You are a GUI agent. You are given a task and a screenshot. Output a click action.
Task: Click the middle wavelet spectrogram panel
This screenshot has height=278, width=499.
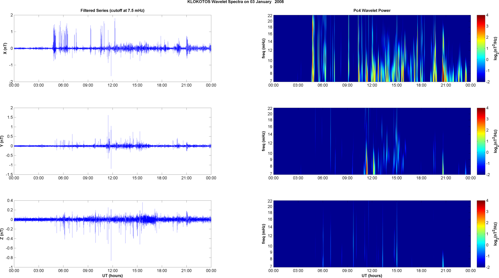pyautogui.click(x=372, y=141)
